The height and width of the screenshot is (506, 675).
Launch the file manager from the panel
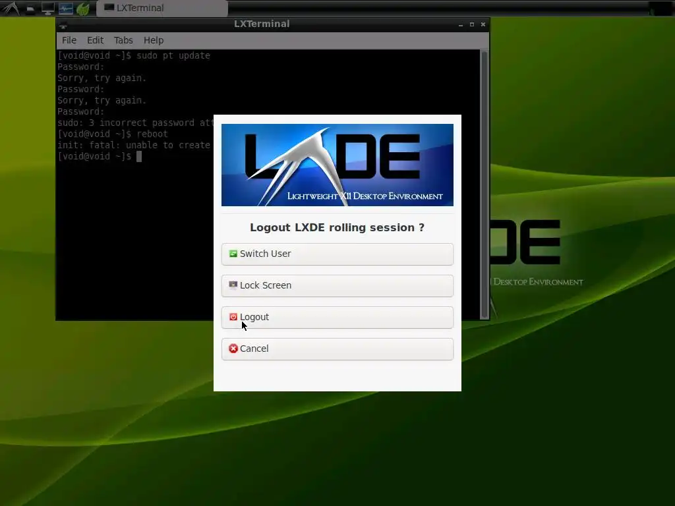(x=30, y=9)
